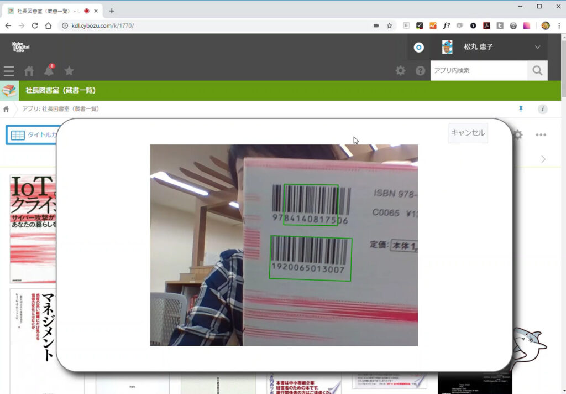Image resolution: width=566 pixels, height=394 pixels.
Task: Go to portal via home icon
Action: [29, 71]
